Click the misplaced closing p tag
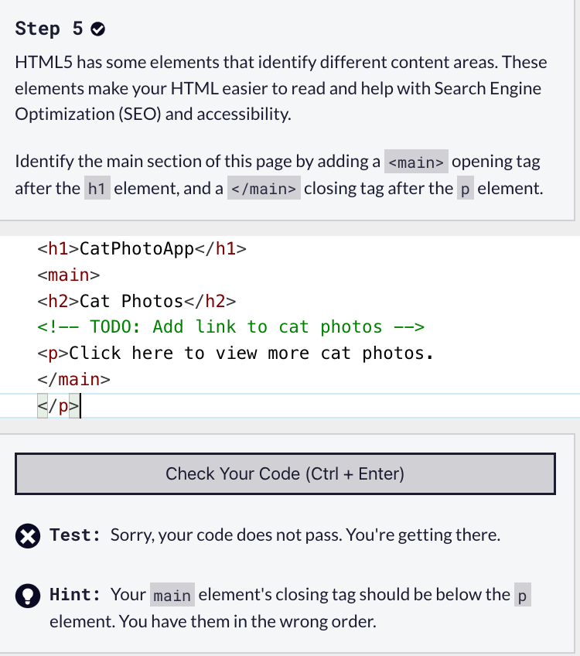The width and height of the screenshot is (580, 656). 58,405
